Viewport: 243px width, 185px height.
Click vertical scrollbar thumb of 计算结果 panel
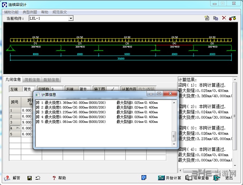(235, 116)
